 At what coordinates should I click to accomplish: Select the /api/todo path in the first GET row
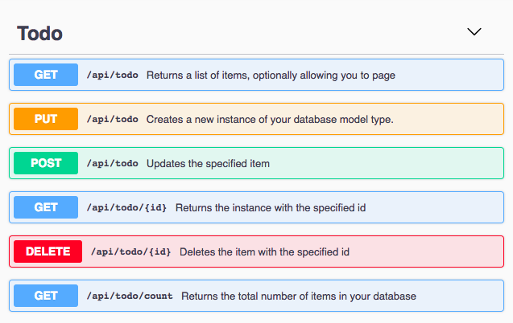click(x=113, y=75)
